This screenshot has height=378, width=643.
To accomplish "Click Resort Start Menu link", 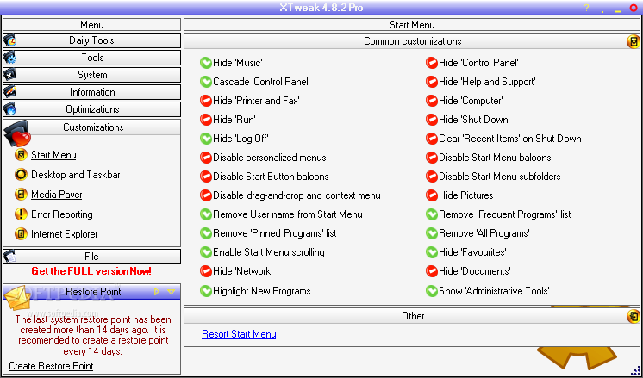I will pyautogui.click(x=239, y=334).
